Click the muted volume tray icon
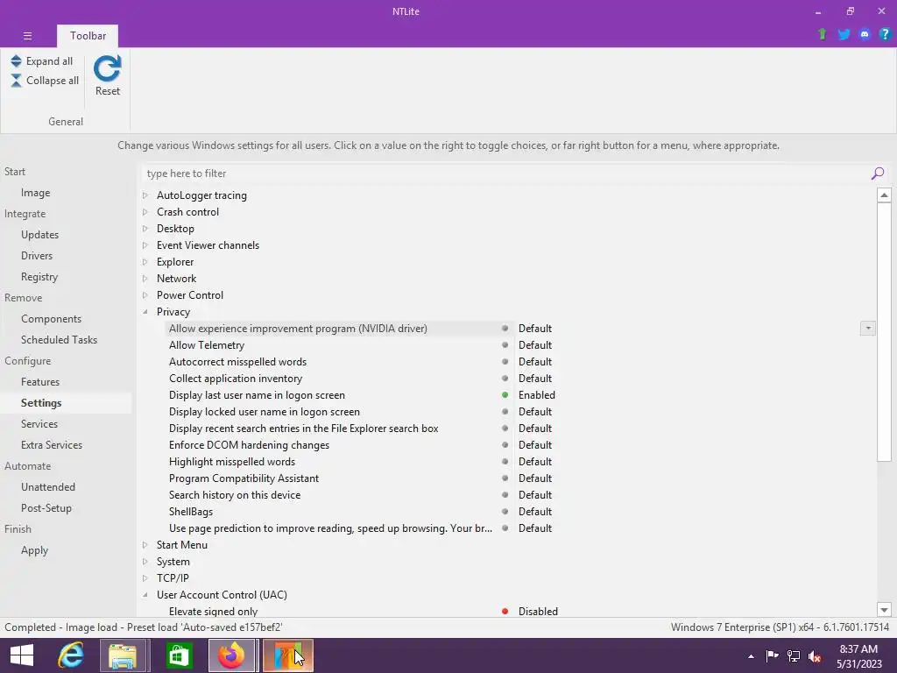The image size is (897, 673). [815, 656]
